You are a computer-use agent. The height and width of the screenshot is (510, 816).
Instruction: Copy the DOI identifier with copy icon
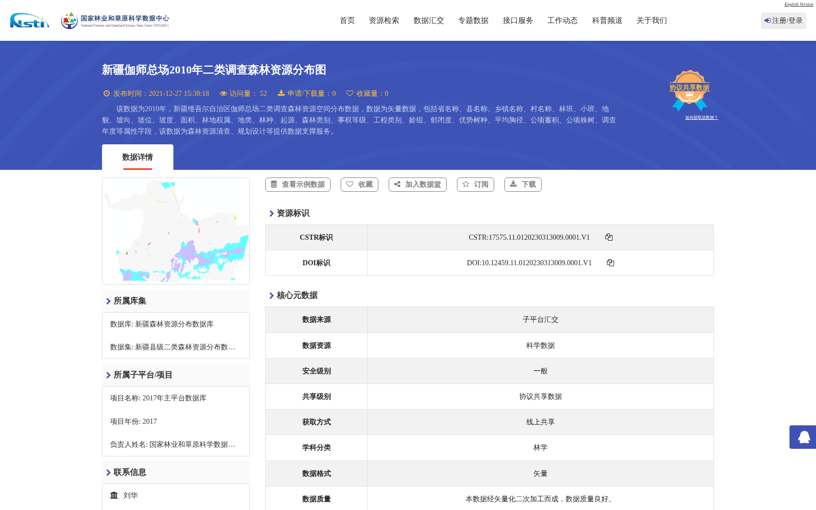pos(610,263)
